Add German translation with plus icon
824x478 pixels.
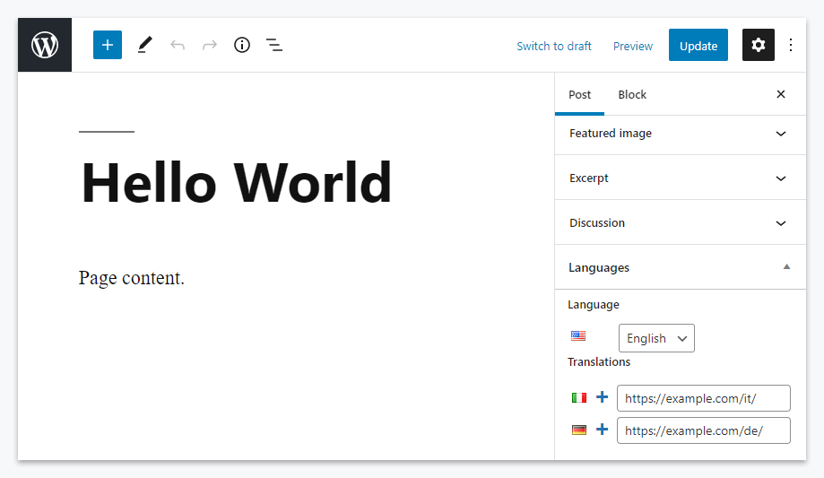603,430
